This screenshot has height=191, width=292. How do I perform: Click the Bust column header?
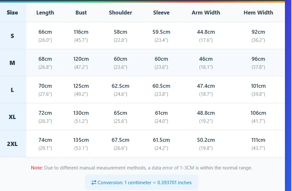coord(81,13)
